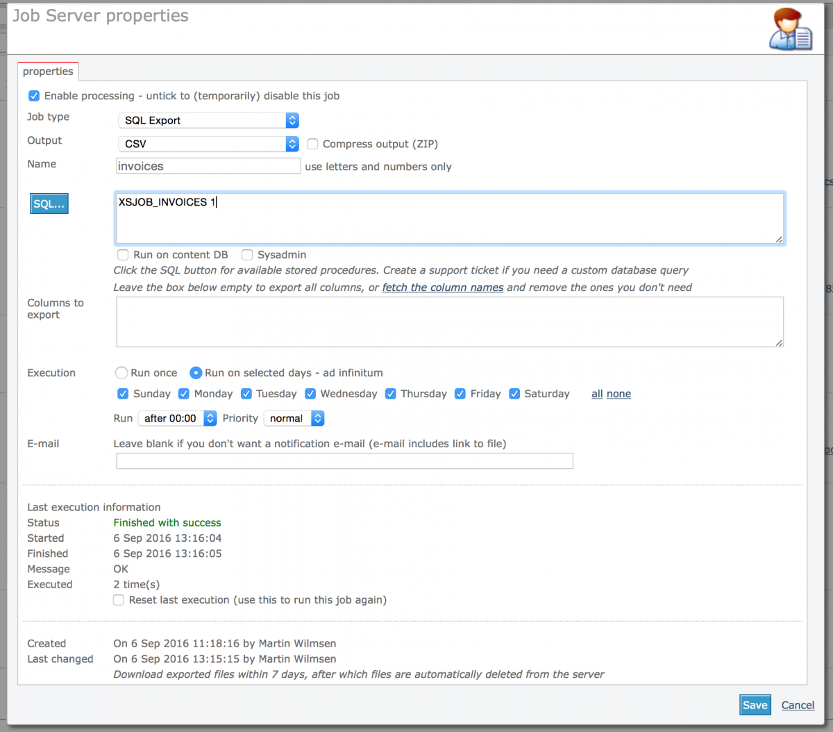
Task: Click into the Name field containing invoices
Action: tap(208, 166)
